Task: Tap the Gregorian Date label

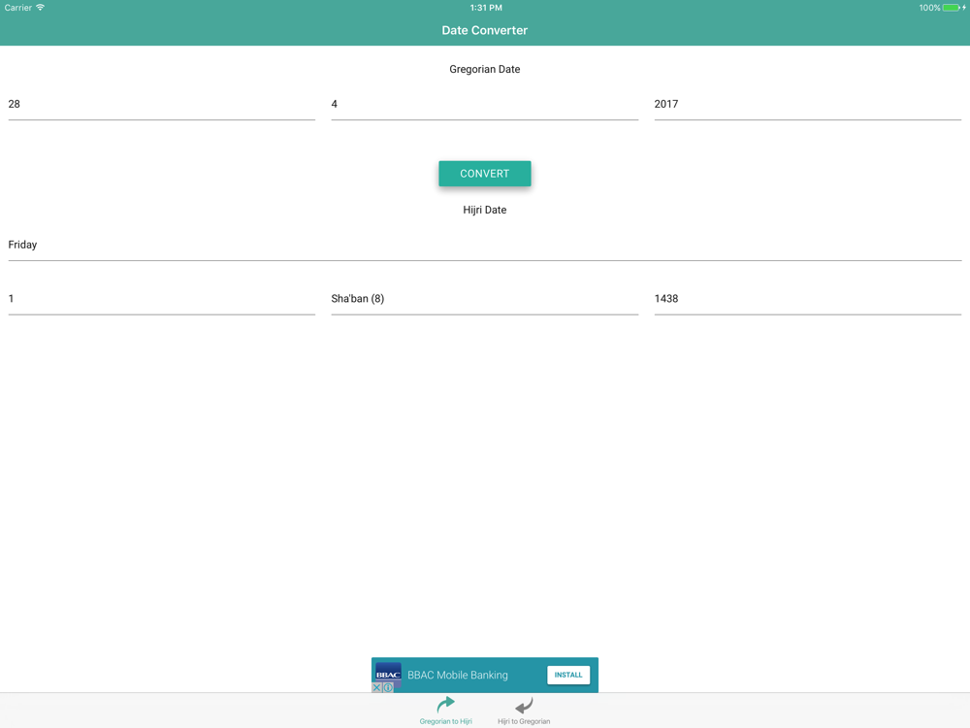Action: click(x=484, y=69)
